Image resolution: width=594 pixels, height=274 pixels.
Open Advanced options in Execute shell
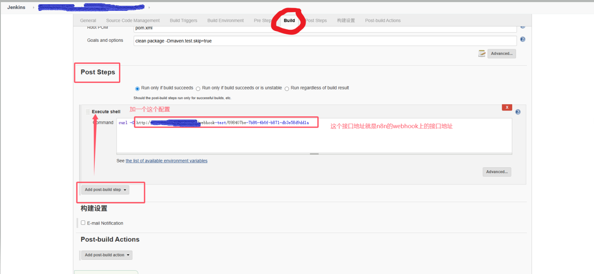[497, 172]
